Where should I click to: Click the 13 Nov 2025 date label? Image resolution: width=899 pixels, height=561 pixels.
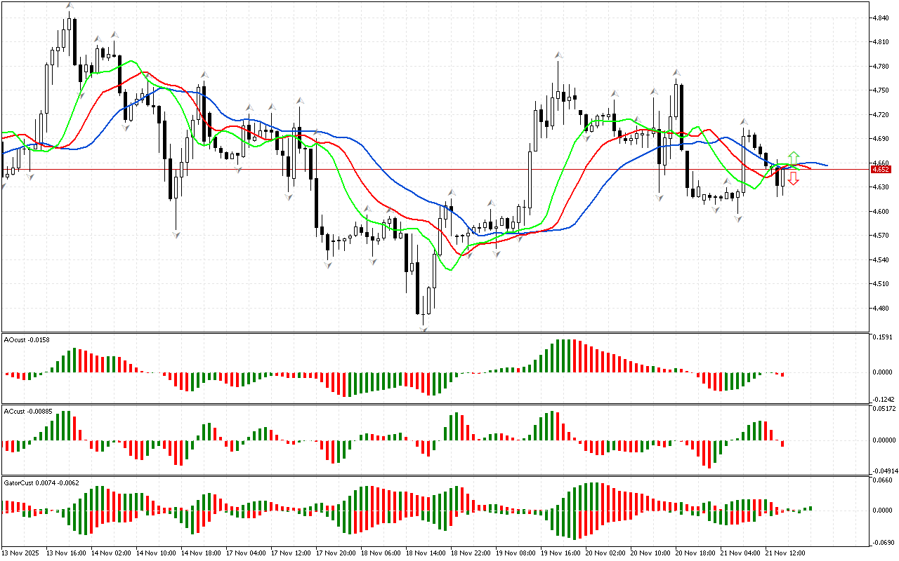click(x=20, y=553)
